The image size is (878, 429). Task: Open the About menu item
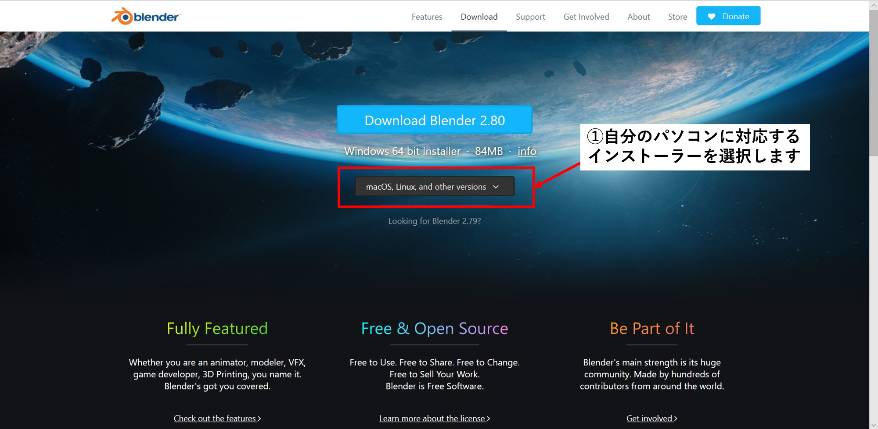(x=638, y=17)
